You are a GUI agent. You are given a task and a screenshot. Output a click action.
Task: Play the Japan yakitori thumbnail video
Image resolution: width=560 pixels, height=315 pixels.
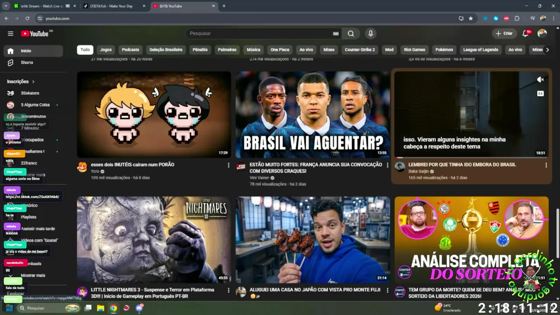tap(312, 240)
